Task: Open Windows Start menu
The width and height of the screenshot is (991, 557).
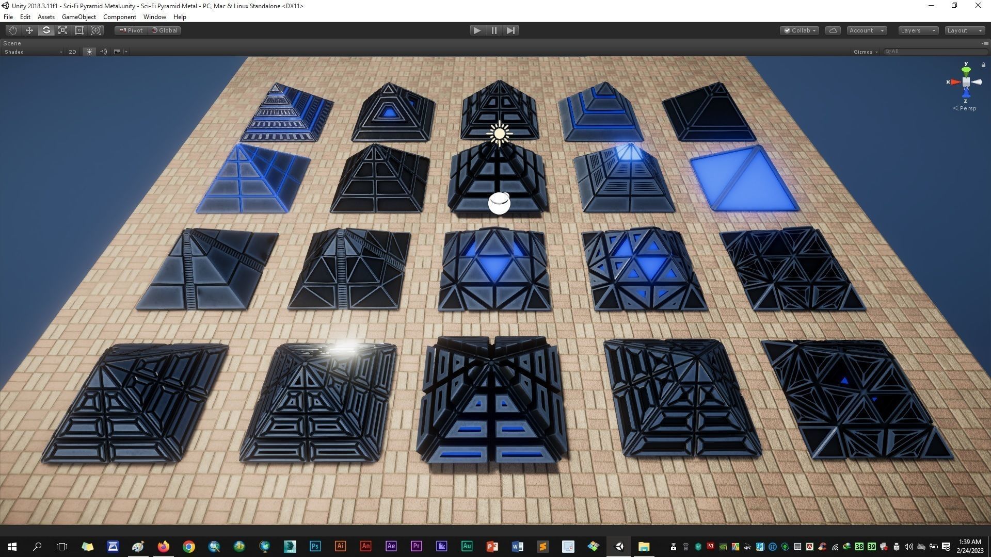Action: (x=12, y=546)
